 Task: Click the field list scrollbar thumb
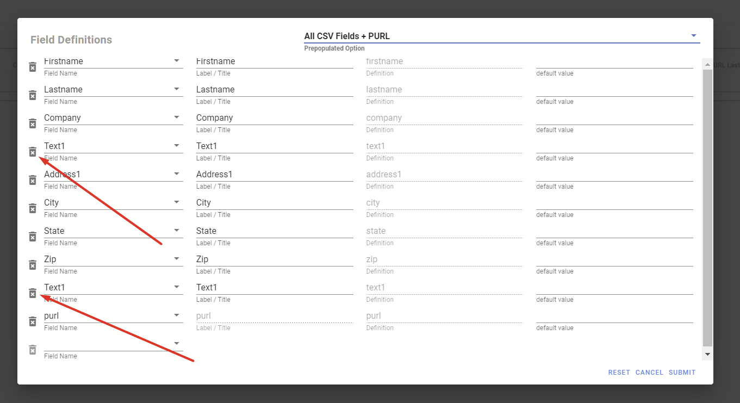(707, 208)
